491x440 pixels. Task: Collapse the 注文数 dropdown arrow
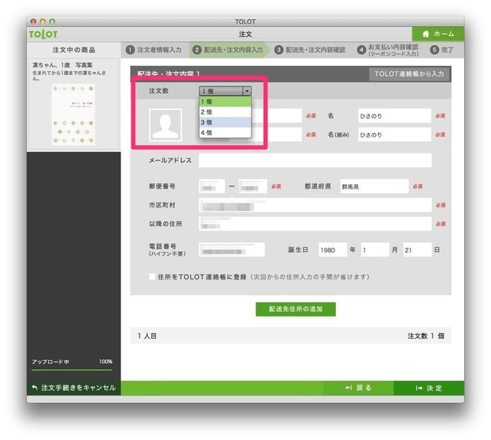coord(245,91)
